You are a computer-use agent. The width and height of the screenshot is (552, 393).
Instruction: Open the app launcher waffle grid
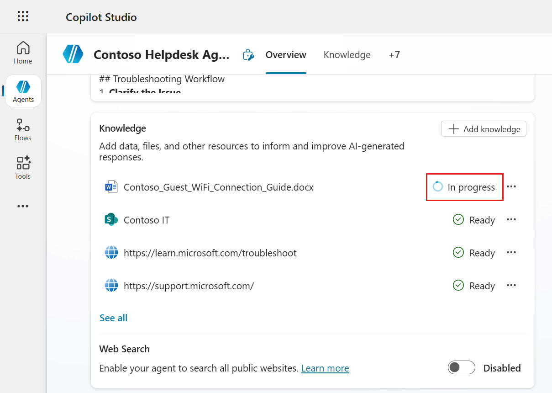23,17
